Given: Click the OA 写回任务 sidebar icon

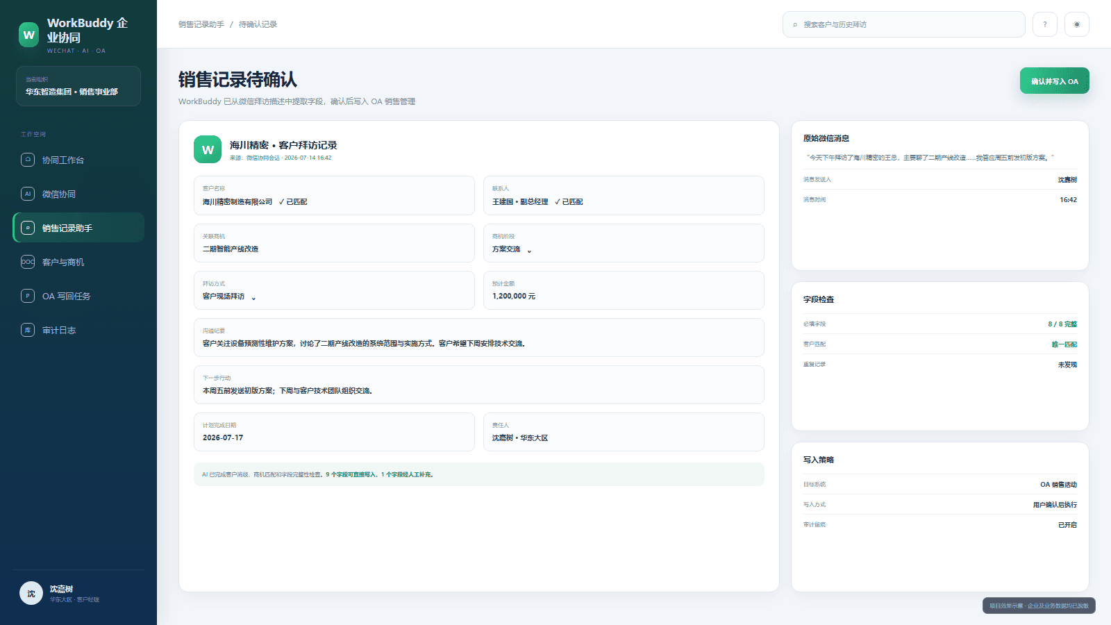Looking at the screenshot, I should [28, 296].
